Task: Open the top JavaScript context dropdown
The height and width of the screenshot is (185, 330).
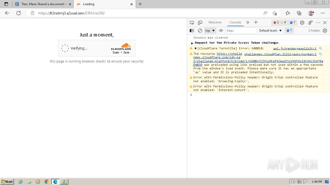Action: pyautogui.click(x=210, y=31)
